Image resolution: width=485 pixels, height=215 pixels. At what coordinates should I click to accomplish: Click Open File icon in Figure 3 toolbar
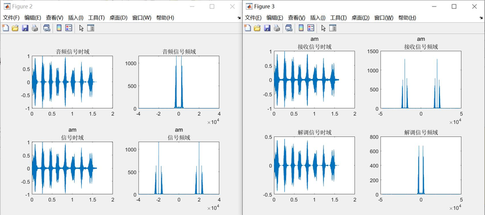pos(257,28)
